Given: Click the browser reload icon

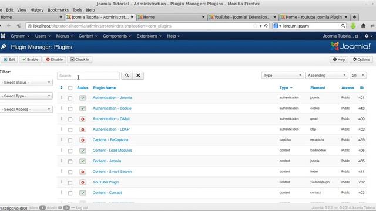Looking at the screenshot, I should tap(266, 26).
